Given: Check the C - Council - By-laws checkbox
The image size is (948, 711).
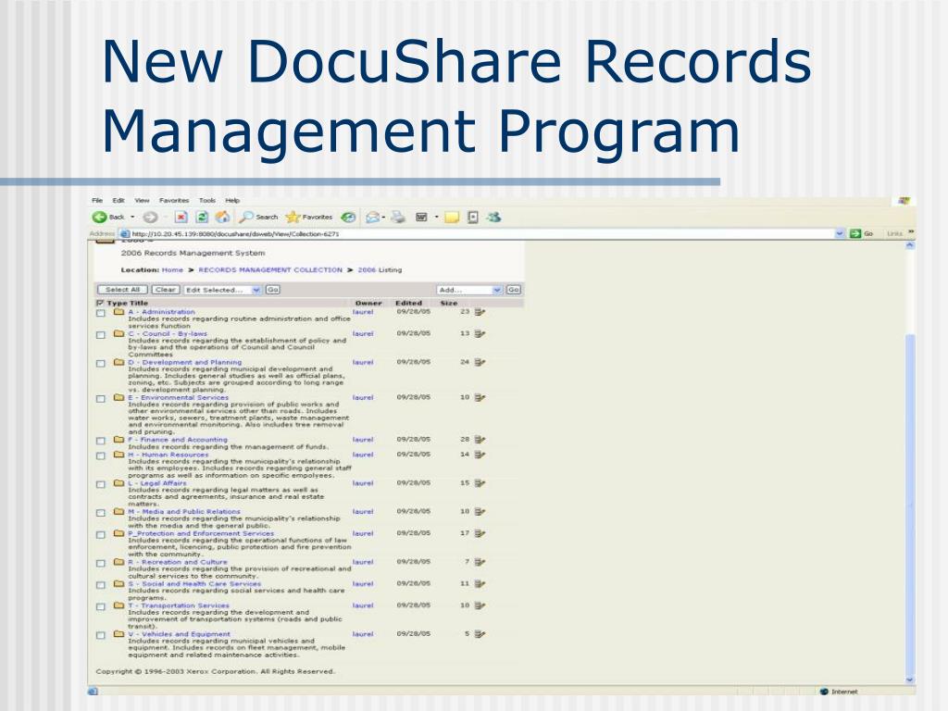Looking at the screenshot, I should coord(101,335).
